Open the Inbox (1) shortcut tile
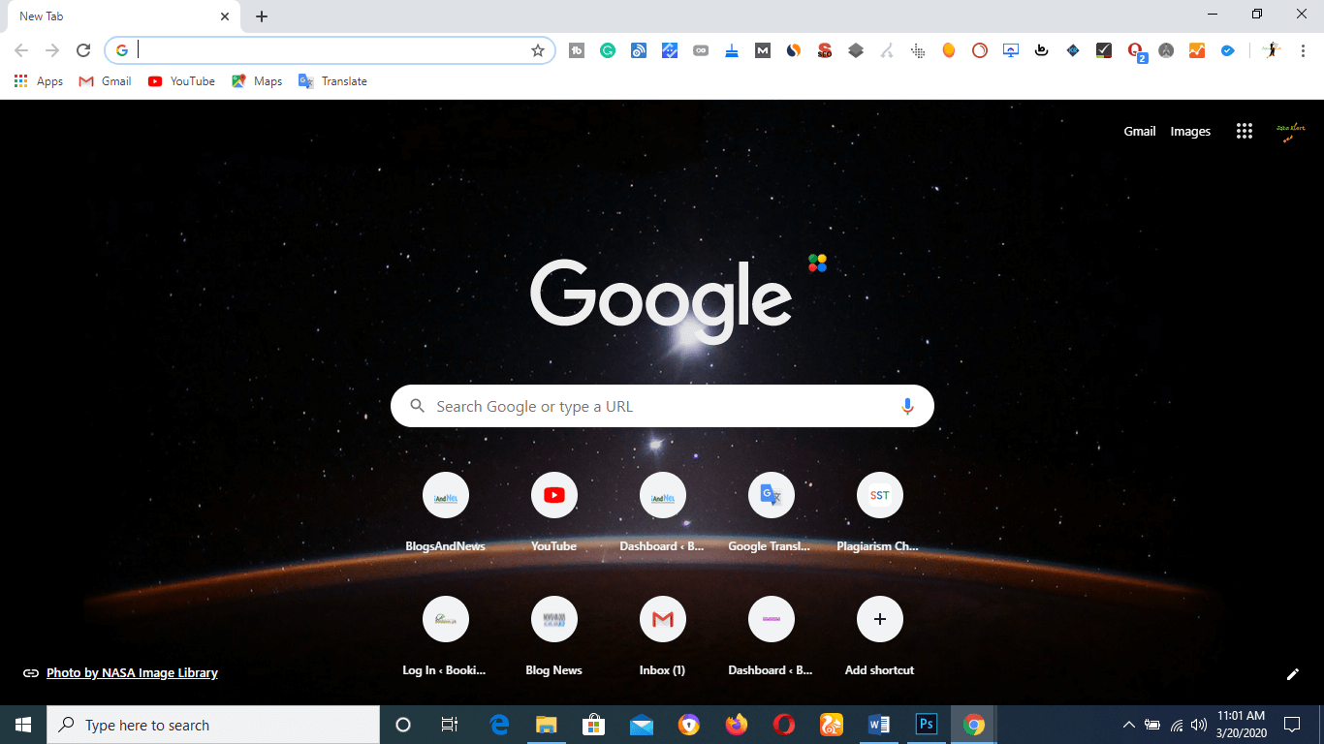This screenshot has width=1324, height=744. (x=663, y=638)
